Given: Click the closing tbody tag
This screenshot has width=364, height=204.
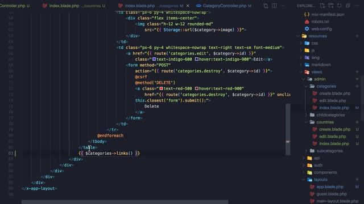Looking at the screenshot, I should click(x=97, y=141).
